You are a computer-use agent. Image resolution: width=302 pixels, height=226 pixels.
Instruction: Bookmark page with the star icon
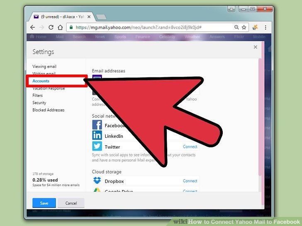pyautogui.click(x=244, y=27)
